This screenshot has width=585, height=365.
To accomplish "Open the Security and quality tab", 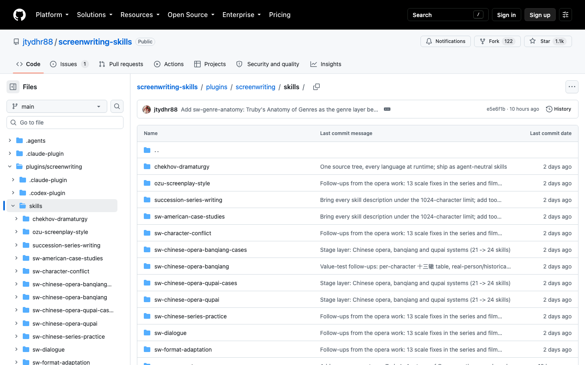I will click(x=268, y=64).
